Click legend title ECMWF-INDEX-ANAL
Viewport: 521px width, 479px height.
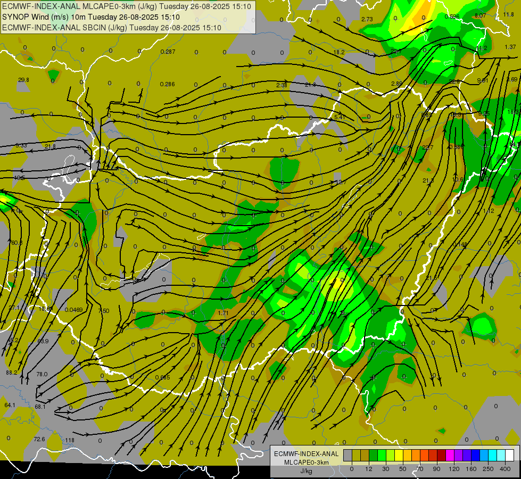(x=306, y=454)
